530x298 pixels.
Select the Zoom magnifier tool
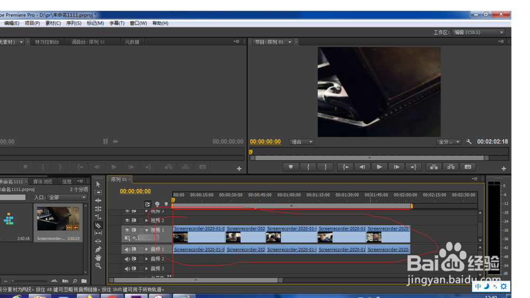pos(98,266)
